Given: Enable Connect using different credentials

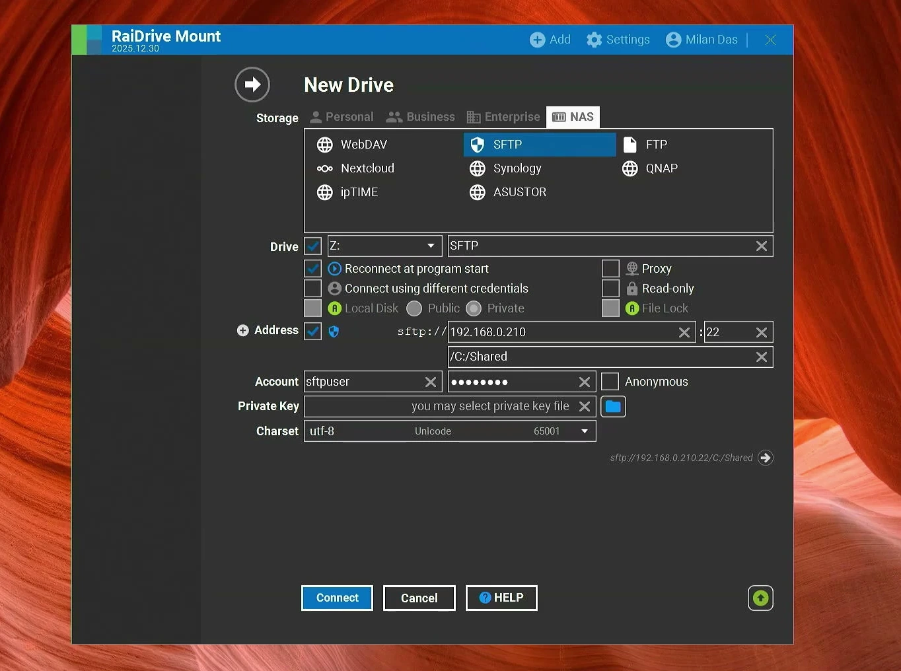Looking at the screenshot, I should (x=313, y=289).
